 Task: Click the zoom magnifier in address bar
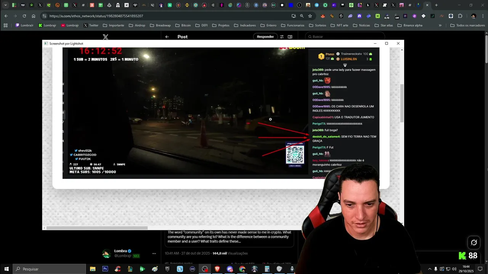pyautogui.click(x=302, y=16)
